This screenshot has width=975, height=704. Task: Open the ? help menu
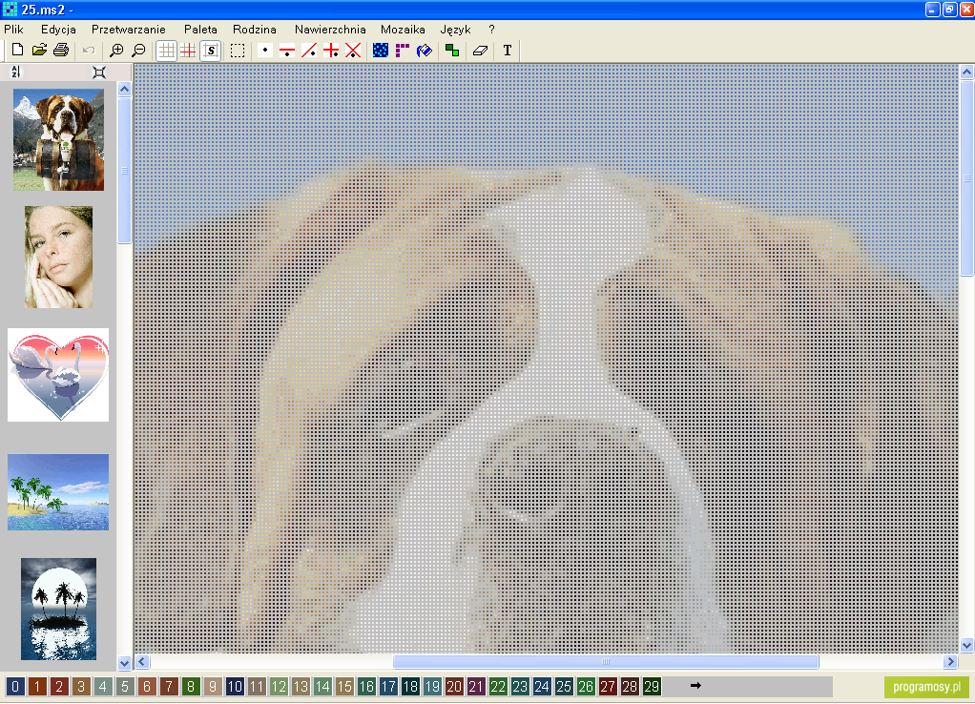(x=492, y=30)
